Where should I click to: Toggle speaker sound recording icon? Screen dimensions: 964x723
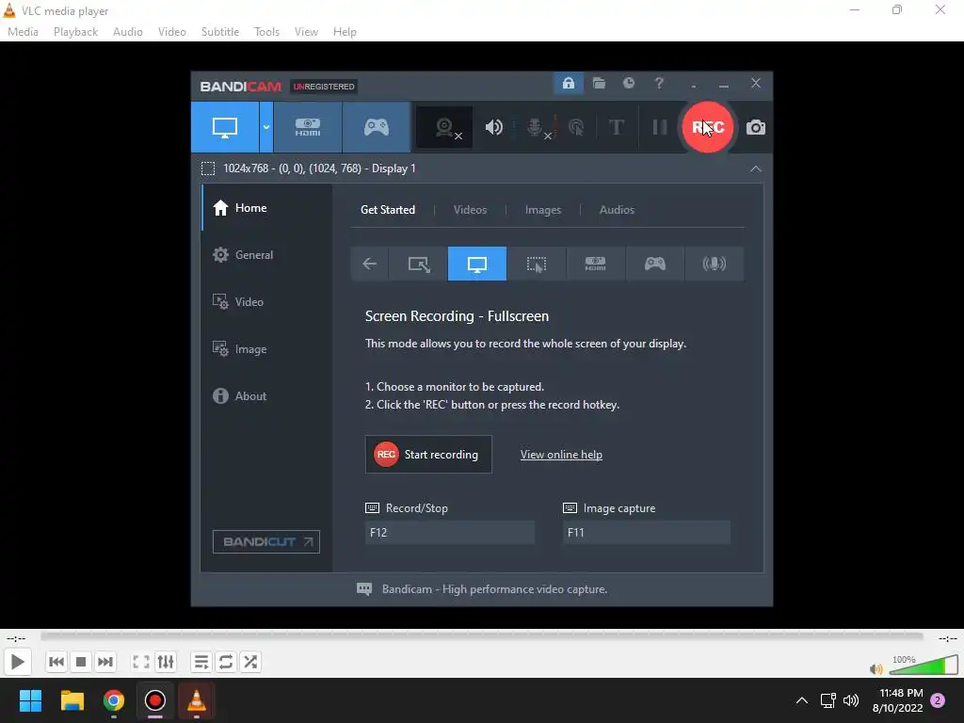(493, 127)
